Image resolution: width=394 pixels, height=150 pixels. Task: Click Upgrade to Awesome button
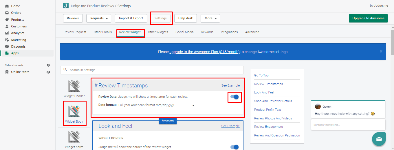pyautogui.click(x=368, y=18)
